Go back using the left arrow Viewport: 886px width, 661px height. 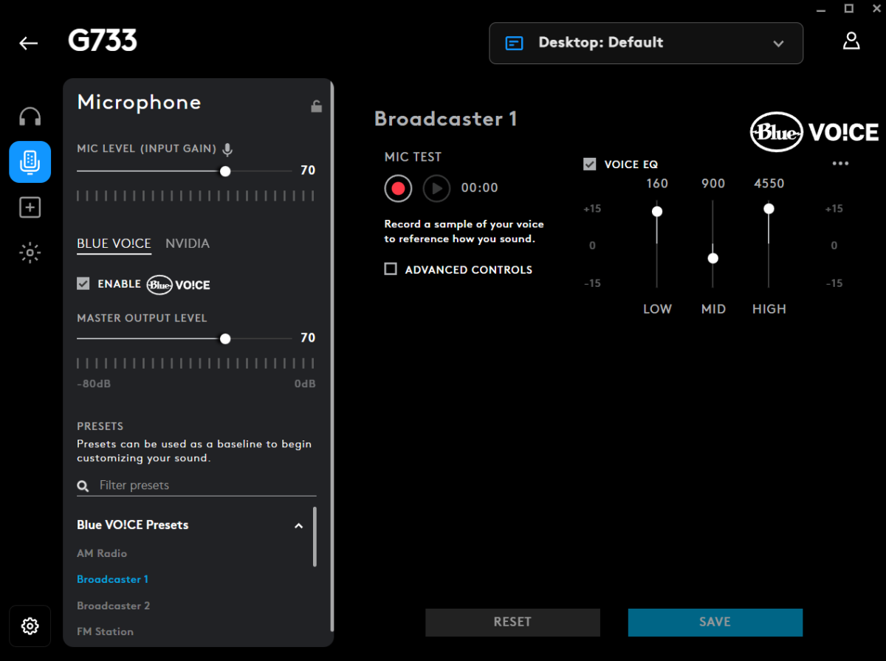point(28,43)
